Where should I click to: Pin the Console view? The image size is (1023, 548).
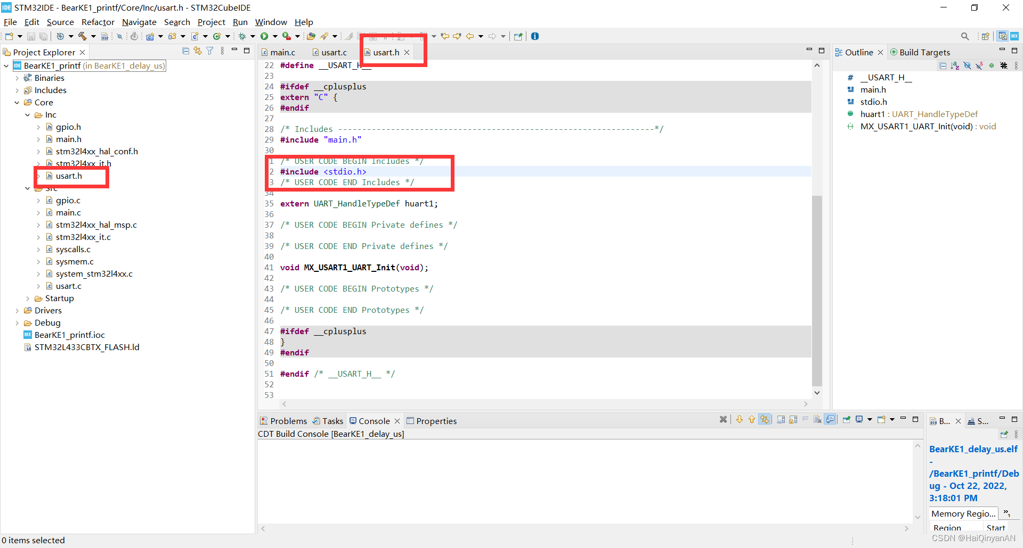847,419
